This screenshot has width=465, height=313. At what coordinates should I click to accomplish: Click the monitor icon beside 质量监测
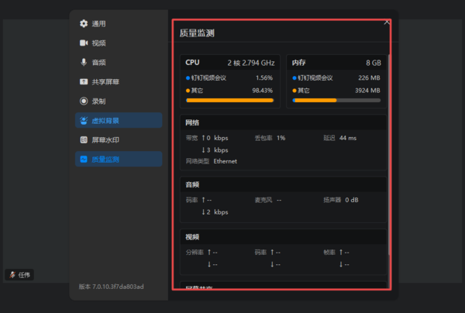pyautogui.click(x=84, y=159)
